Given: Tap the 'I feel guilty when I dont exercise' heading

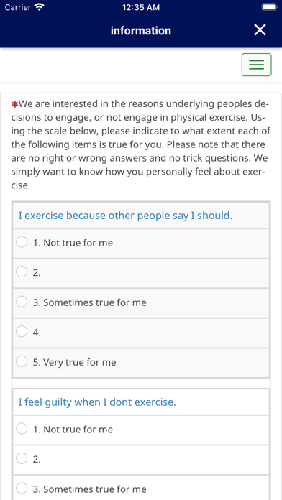Looking at the screenshot, I should 97,402.
